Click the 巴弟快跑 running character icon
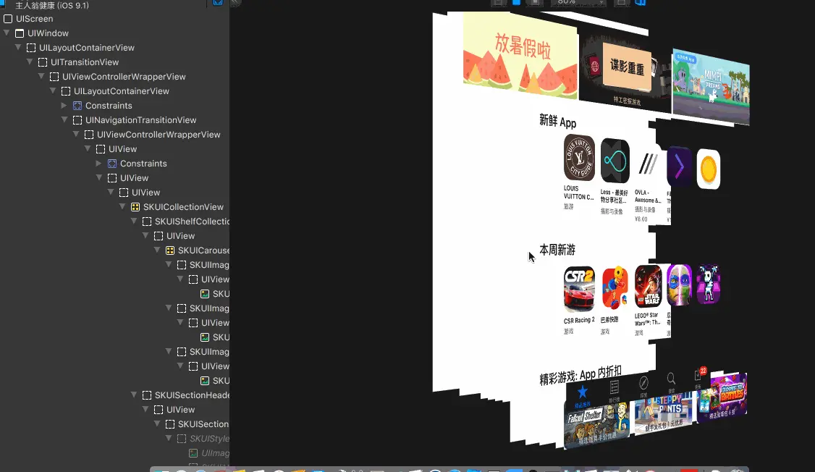The width and height of the screenshot is (815, 472). coord(615,287)
